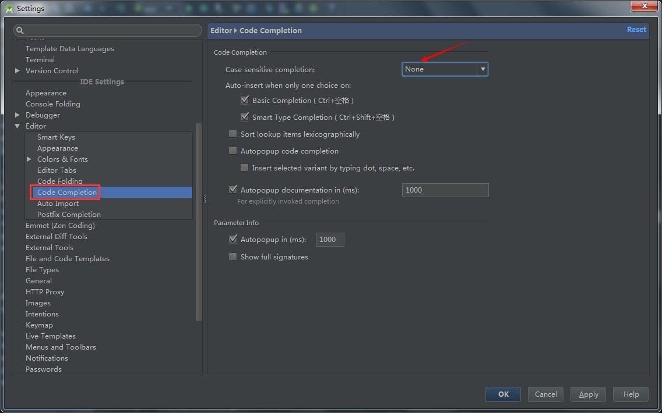Enable Autopopup code completion checkbox
The height and width of the screenshot is (413, 662).
coord(233,151)
